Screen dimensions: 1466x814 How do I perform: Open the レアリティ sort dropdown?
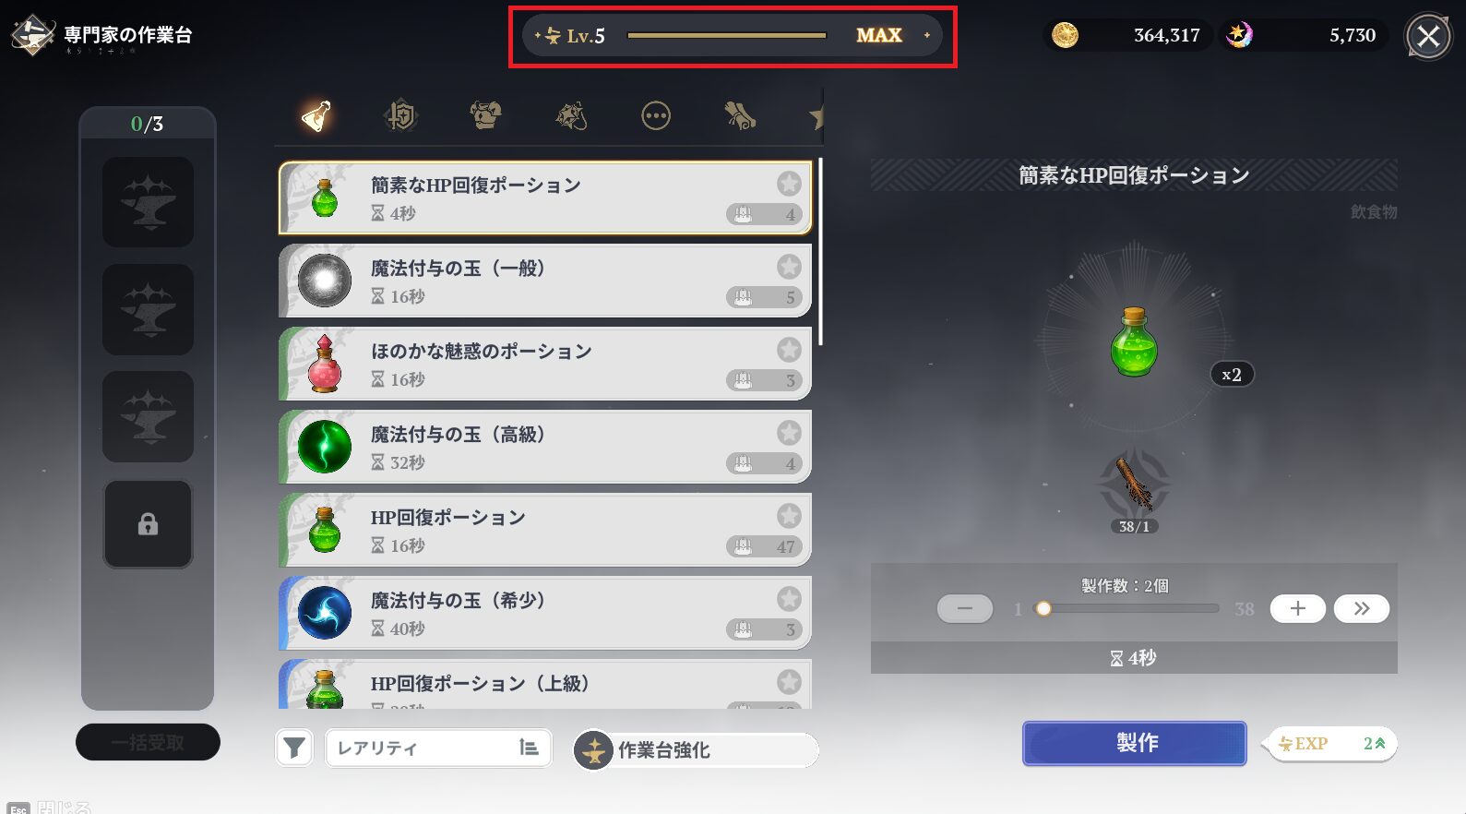tap(438, 748)
